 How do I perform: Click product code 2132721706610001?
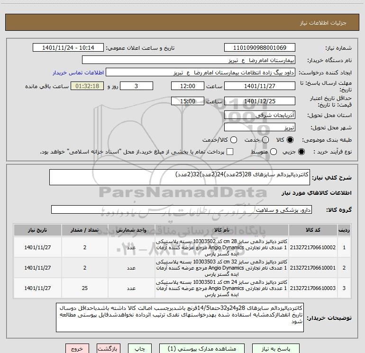coord(313,268)
